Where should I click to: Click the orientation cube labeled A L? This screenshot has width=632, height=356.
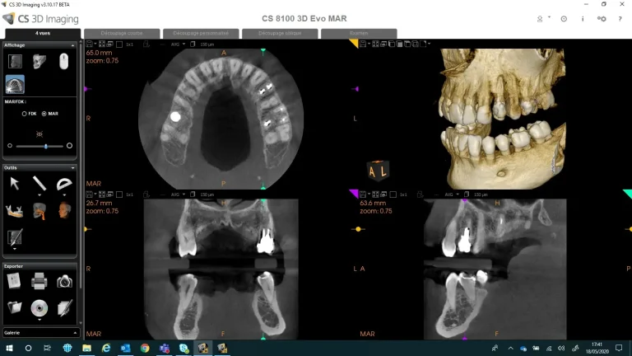click(378, 170)
